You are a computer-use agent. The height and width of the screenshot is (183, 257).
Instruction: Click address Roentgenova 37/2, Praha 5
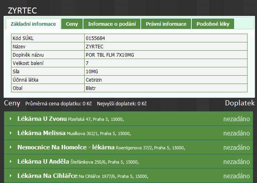pyautogui.click(x=143, y=148)
